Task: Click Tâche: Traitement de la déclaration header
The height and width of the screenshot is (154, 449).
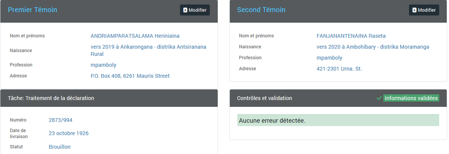Action: coord(51,98)
